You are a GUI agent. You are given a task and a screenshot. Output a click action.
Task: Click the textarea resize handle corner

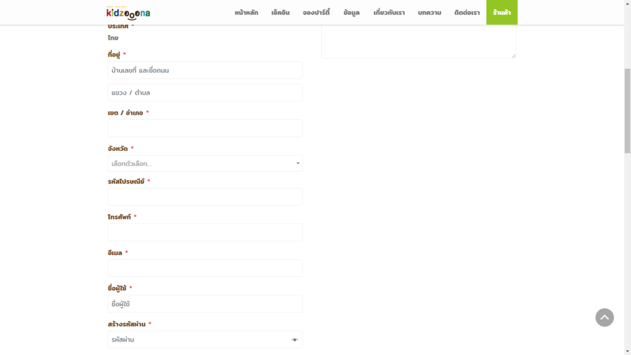pyautogui.click(x=513, y=55)
